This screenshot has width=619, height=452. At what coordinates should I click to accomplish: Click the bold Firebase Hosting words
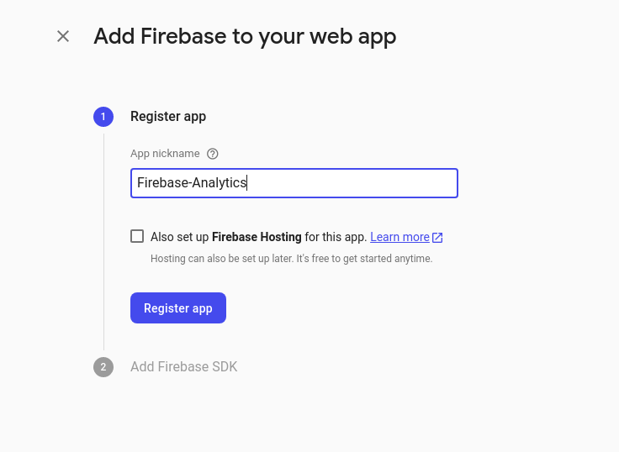[x=257, y=237]
